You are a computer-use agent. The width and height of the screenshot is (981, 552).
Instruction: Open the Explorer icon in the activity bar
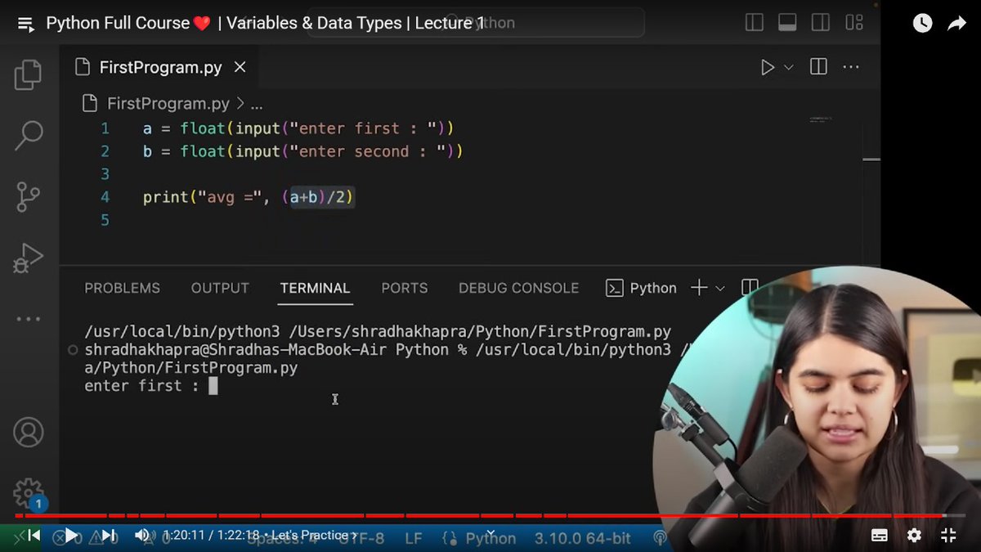click(28, 74)
